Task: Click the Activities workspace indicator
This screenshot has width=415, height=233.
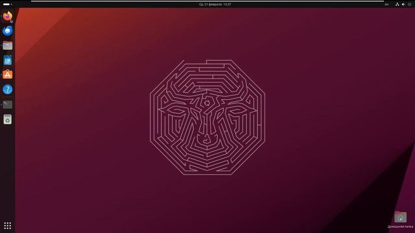Action: point(7,5)
